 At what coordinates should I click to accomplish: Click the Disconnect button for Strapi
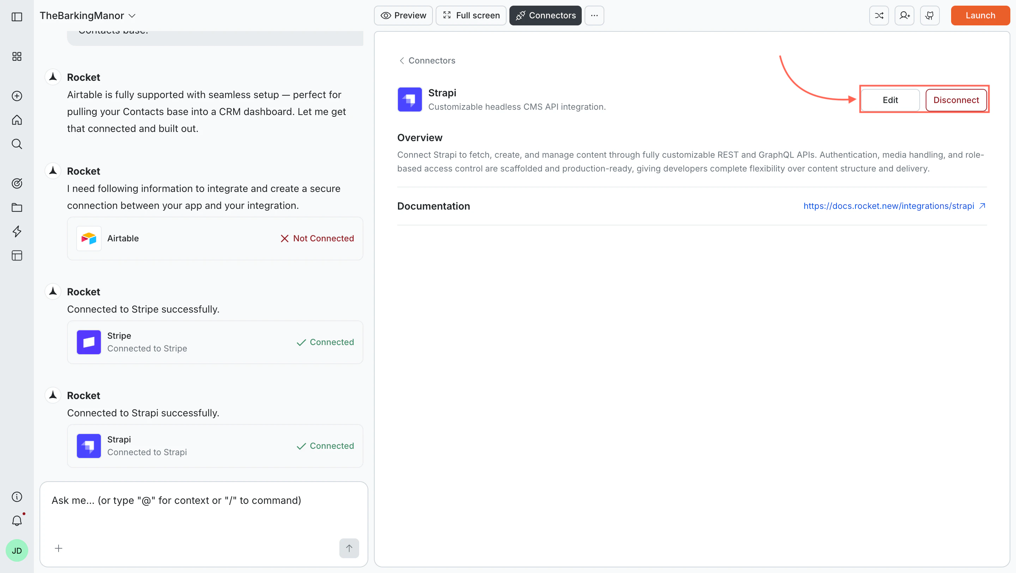click(x=956, y=100)
